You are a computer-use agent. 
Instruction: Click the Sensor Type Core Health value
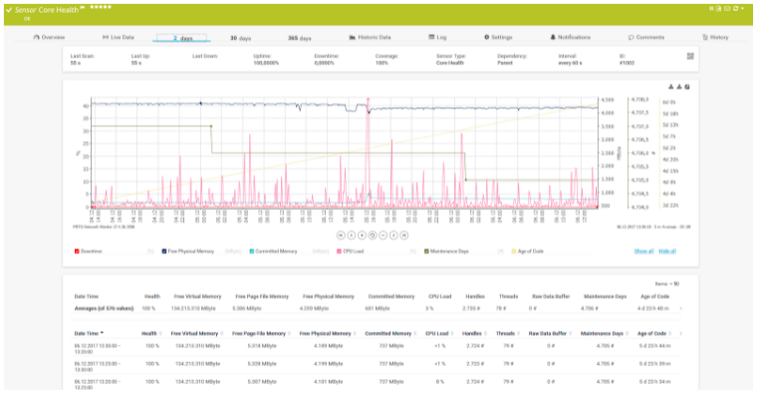449,63
